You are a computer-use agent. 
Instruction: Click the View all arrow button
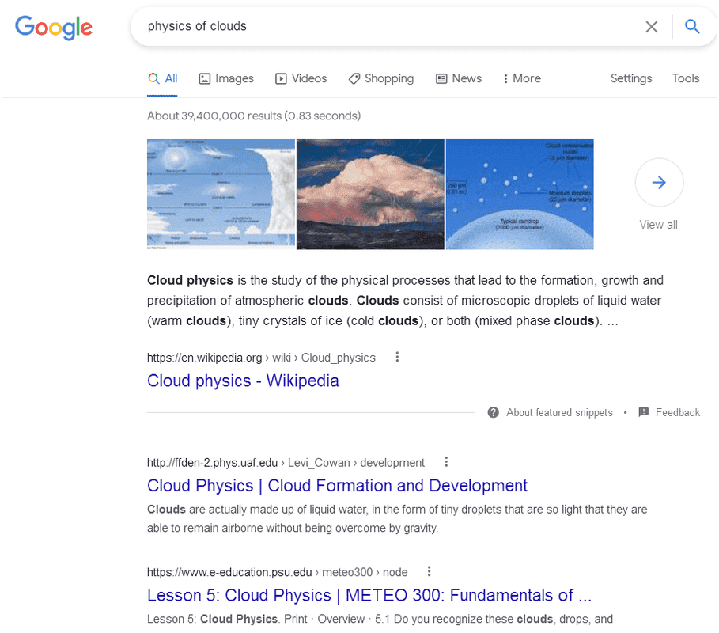click(659, 183)
